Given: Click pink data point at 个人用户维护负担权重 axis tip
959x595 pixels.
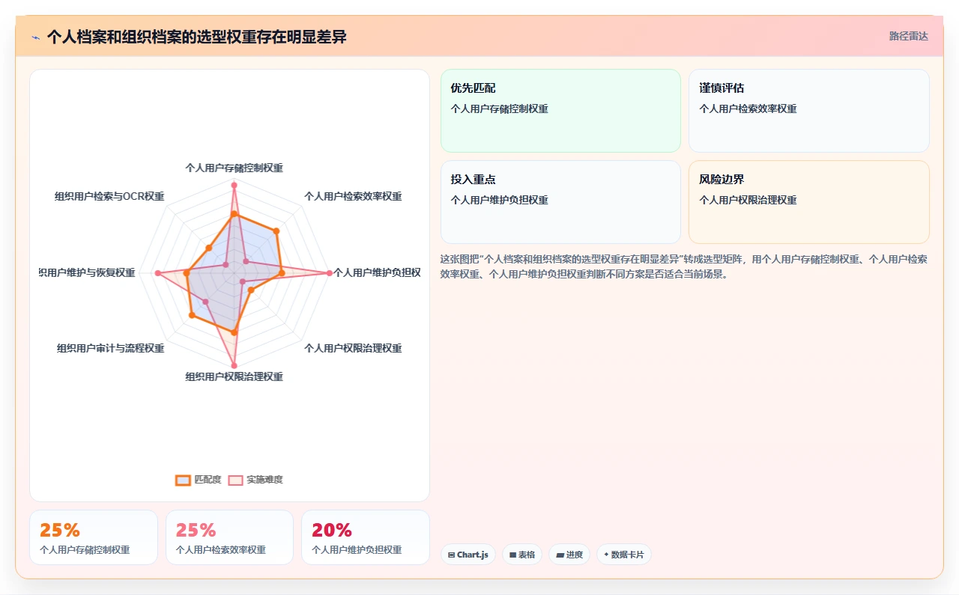Looking at the screenshot, I should coord(329,273).
